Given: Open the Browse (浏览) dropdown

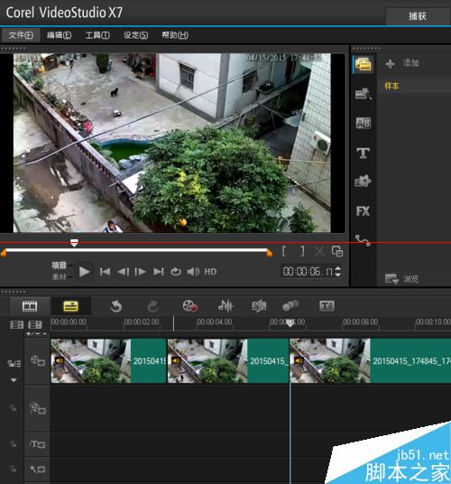Looking at the screenshot, I should (401, 279).
